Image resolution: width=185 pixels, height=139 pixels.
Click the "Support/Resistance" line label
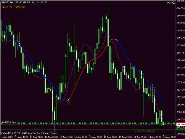145,131
